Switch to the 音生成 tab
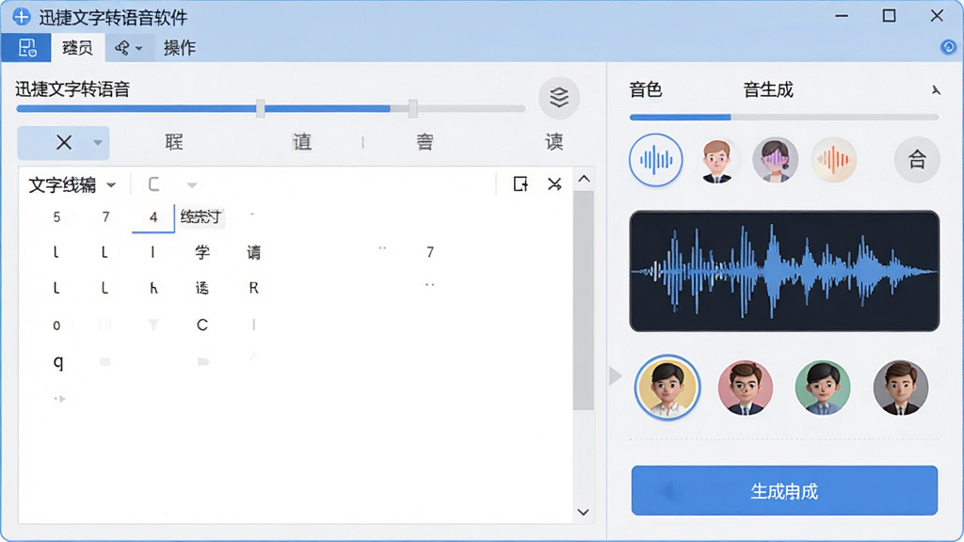Image resolution: width=964 pixels, height=542 pixels. point(768,90)
